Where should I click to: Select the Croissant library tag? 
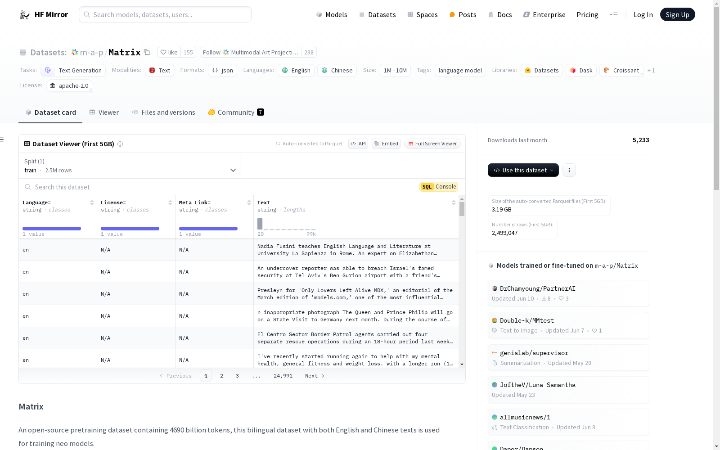click(x=621, y=70)
